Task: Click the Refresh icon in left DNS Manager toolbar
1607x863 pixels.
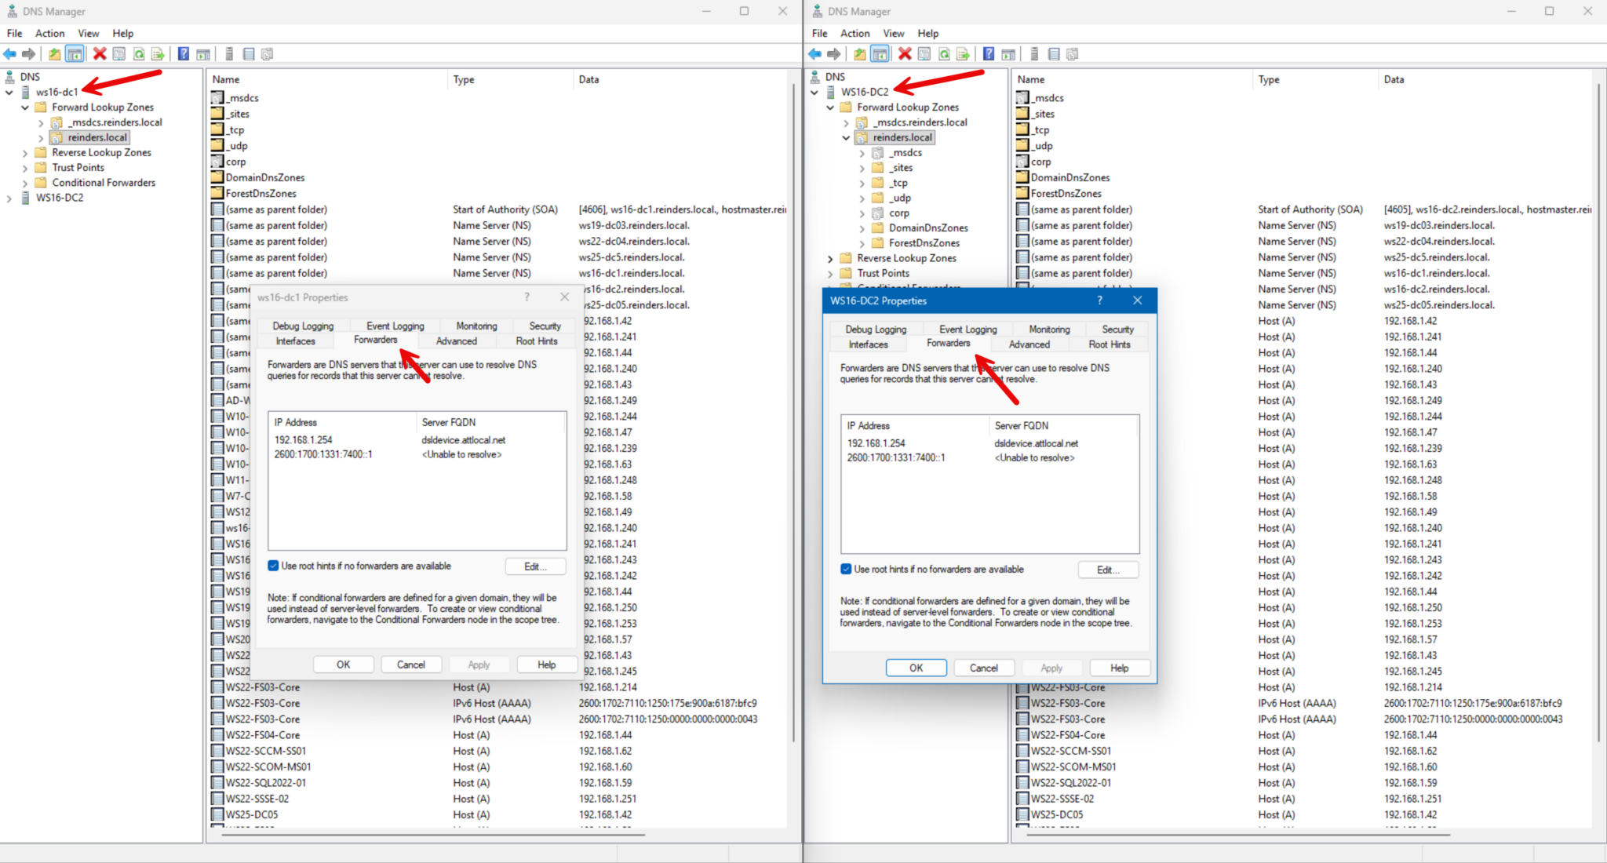Action: [139, 54]
